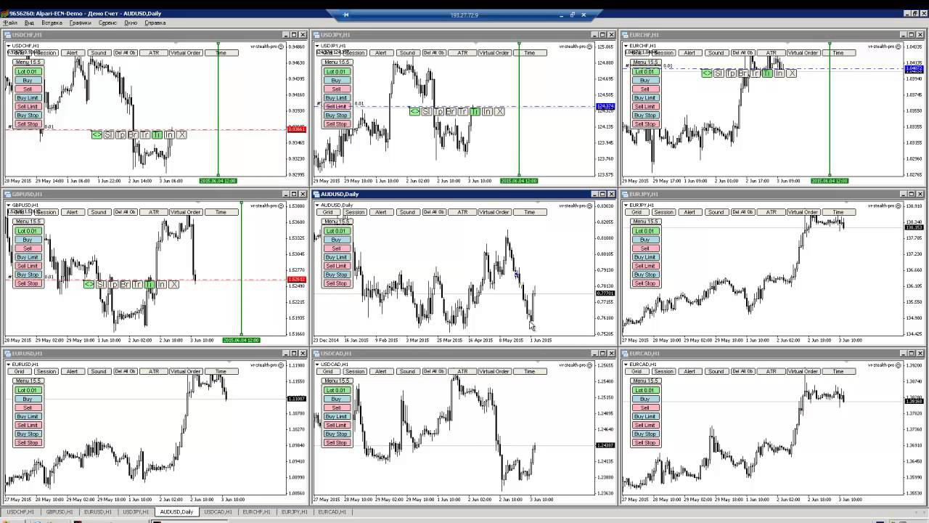Viewport: 929px width, 523px height.
Task: Click the green <> icon on the USDJPY order line
Action: click(414, 111)
